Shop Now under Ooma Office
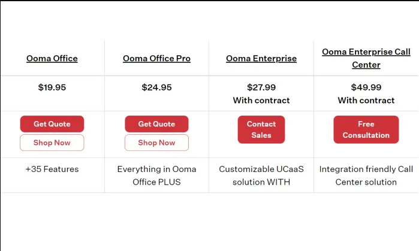 [52, 143]
